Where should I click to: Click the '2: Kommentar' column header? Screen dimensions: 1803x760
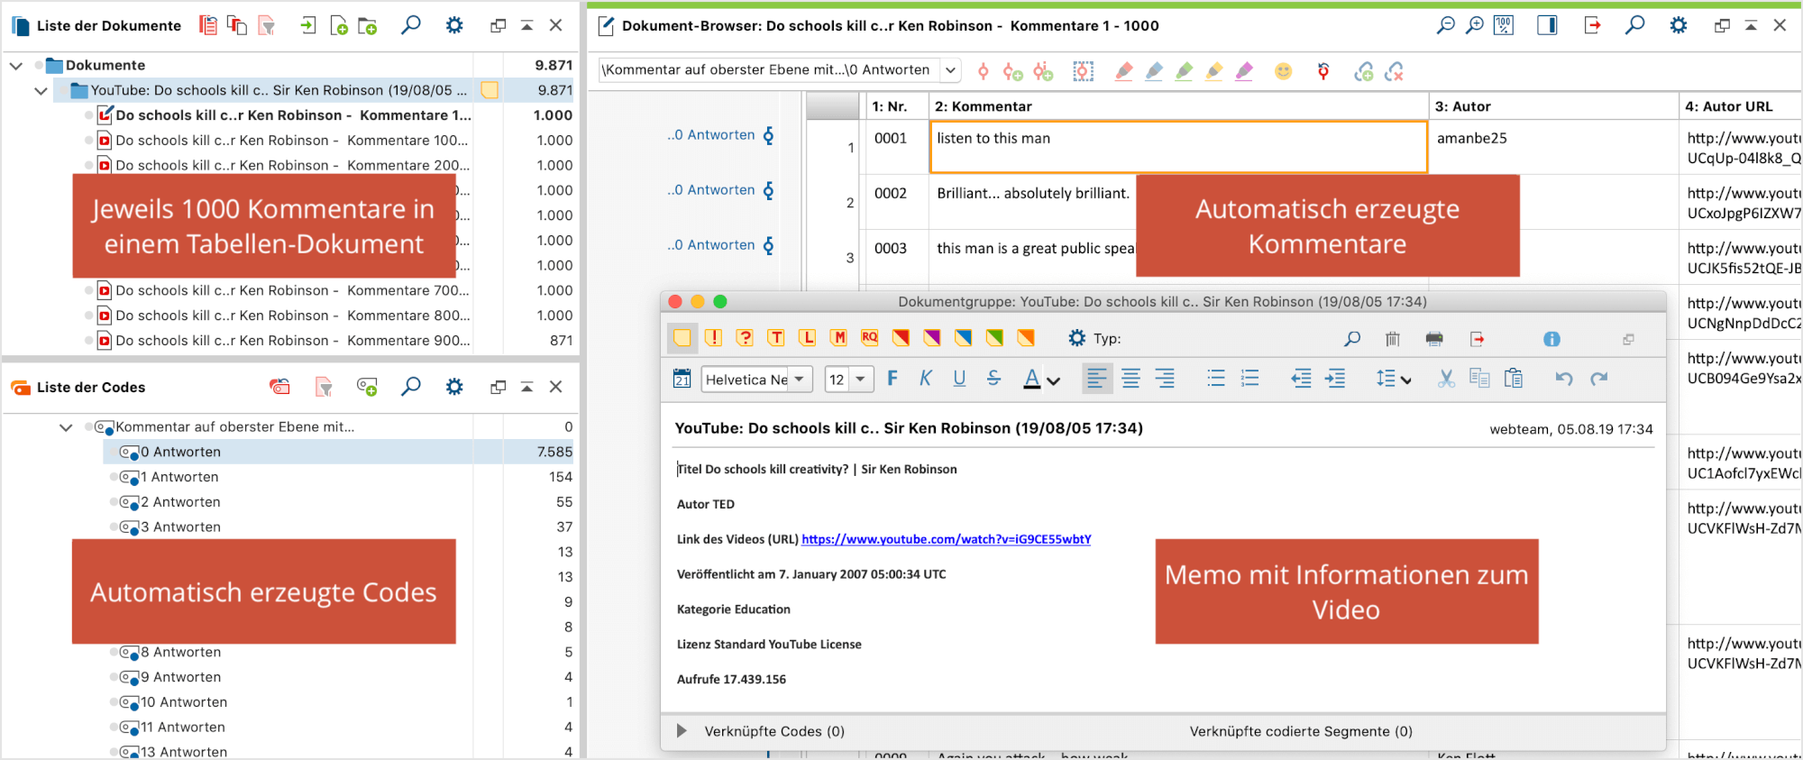pyautogui.click(x=1178, y=106)
